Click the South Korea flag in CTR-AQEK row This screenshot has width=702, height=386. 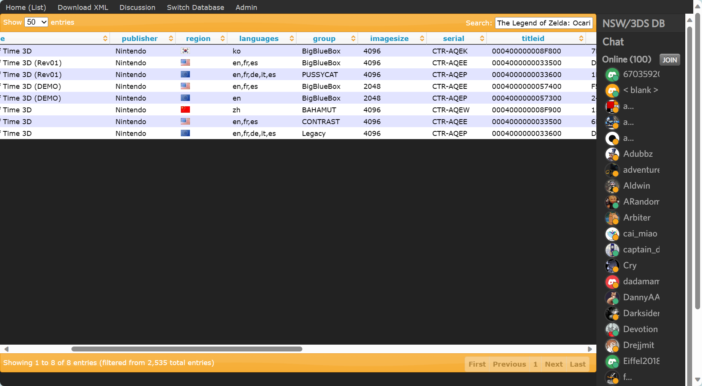point(185,51)
